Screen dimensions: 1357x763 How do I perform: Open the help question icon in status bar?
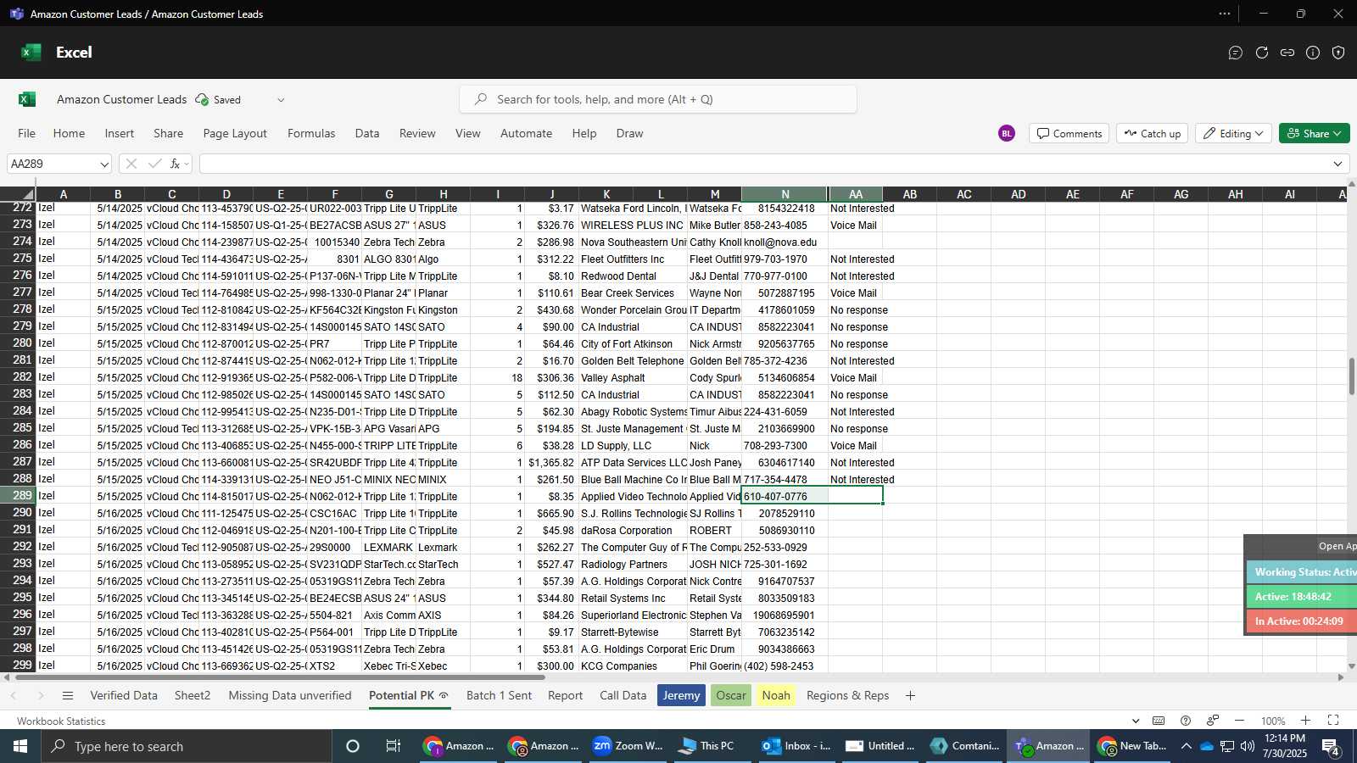tap(1186, 721)
